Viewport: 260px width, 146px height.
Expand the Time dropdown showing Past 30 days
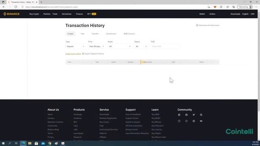click(x=97, y=46)
